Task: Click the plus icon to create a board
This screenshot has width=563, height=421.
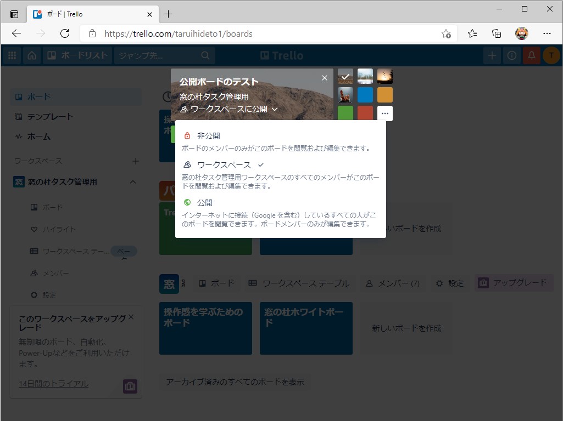Action: [492, 55]
